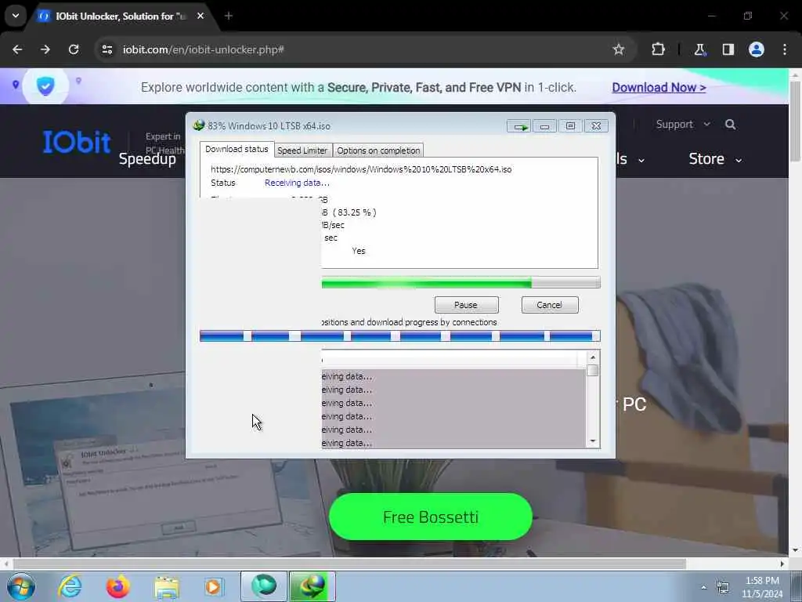Reload the iobit.com page

(x=74, y=49)
